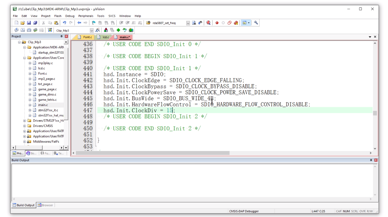
Task: Open Options for Target magic wand icon
Action: coord(98,30)
